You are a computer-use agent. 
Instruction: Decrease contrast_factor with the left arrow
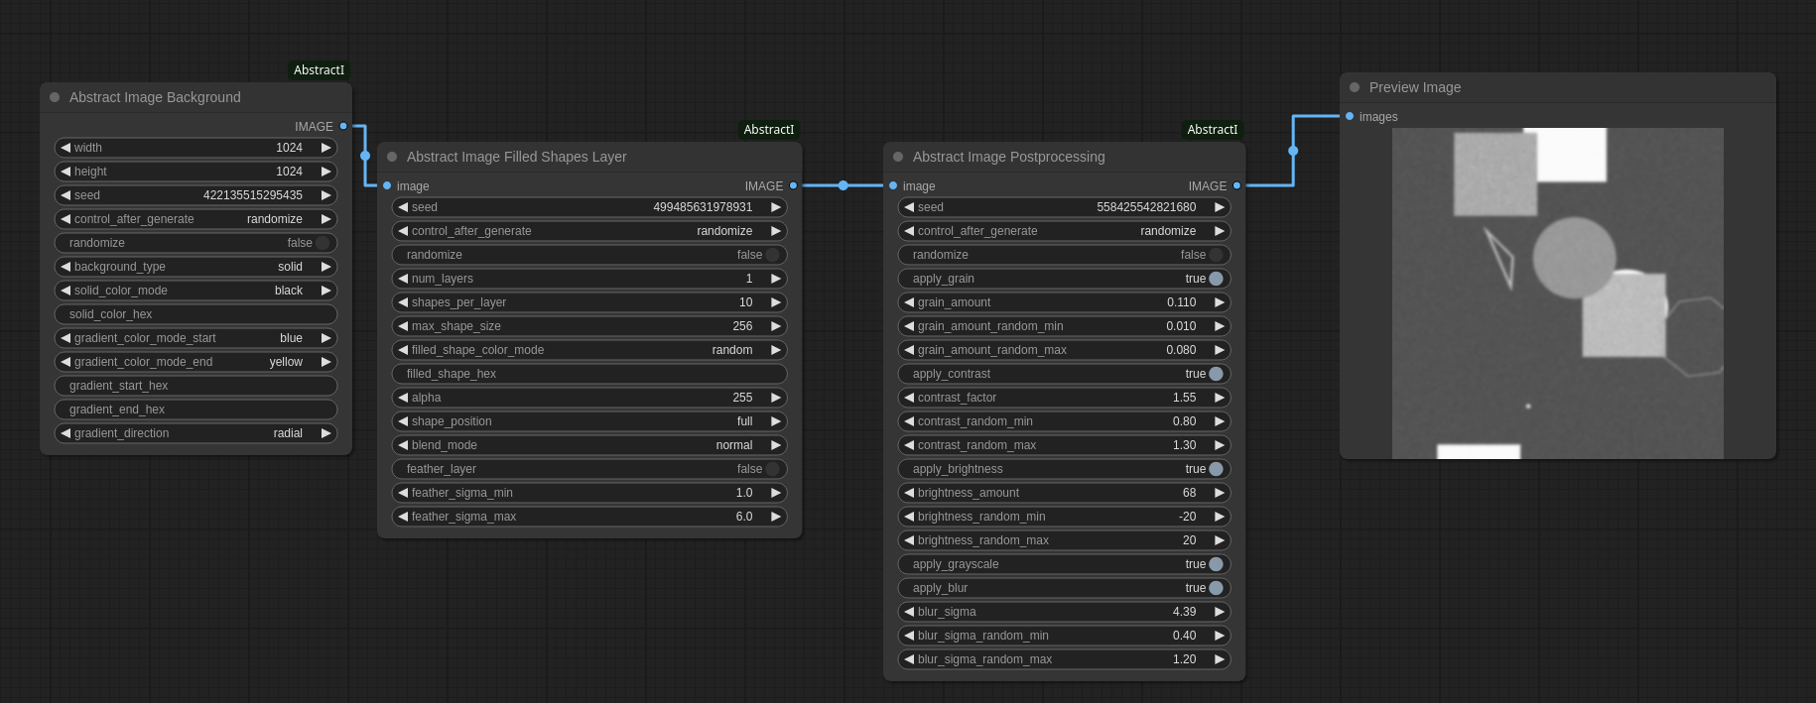[909, 398]
